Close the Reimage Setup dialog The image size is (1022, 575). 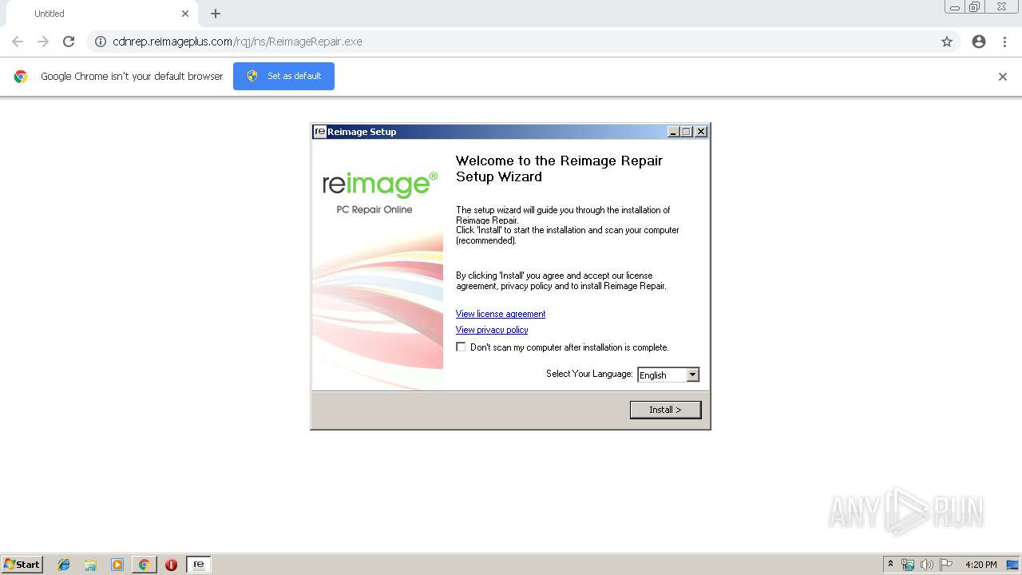701,132
